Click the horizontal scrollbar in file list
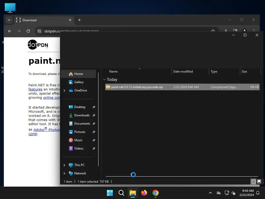 pos(182,176)
